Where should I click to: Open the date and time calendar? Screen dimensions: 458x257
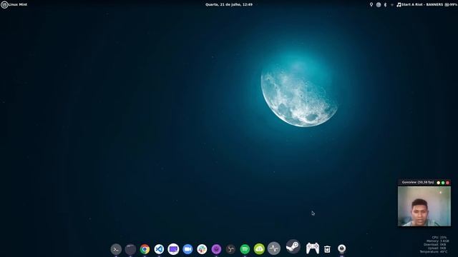pyautogui.click(x=229, y=4)
